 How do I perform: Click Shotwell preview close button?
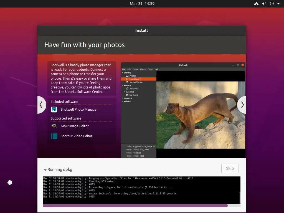(x=242, y=65)
